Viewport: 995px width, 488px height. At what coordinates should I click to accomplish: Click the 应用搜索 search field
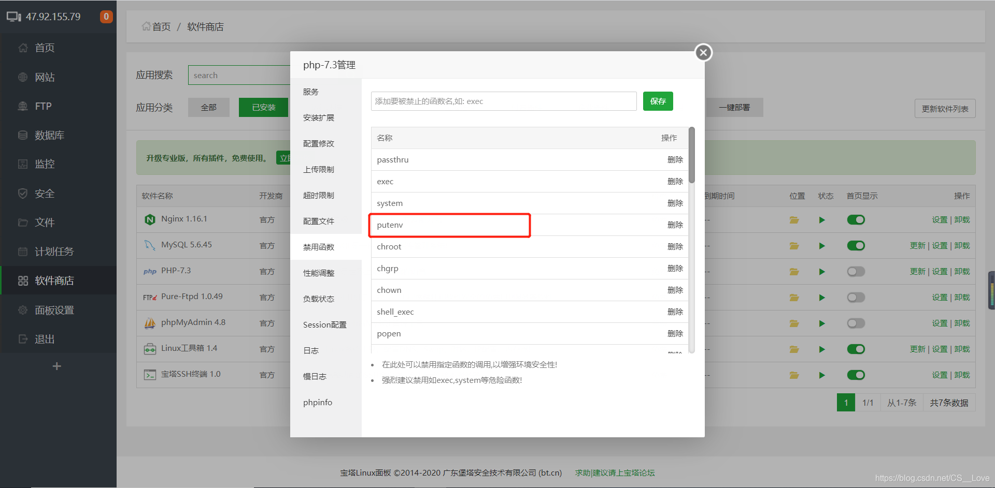239,75
